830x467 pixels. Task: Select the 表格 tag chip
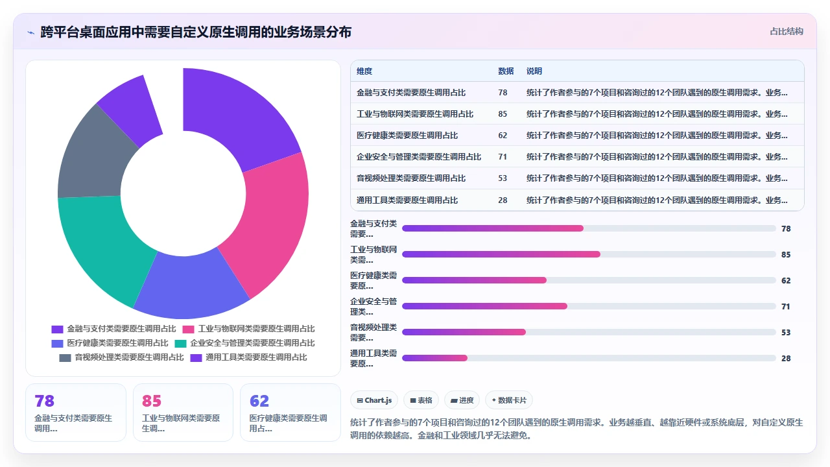point(421,400)
